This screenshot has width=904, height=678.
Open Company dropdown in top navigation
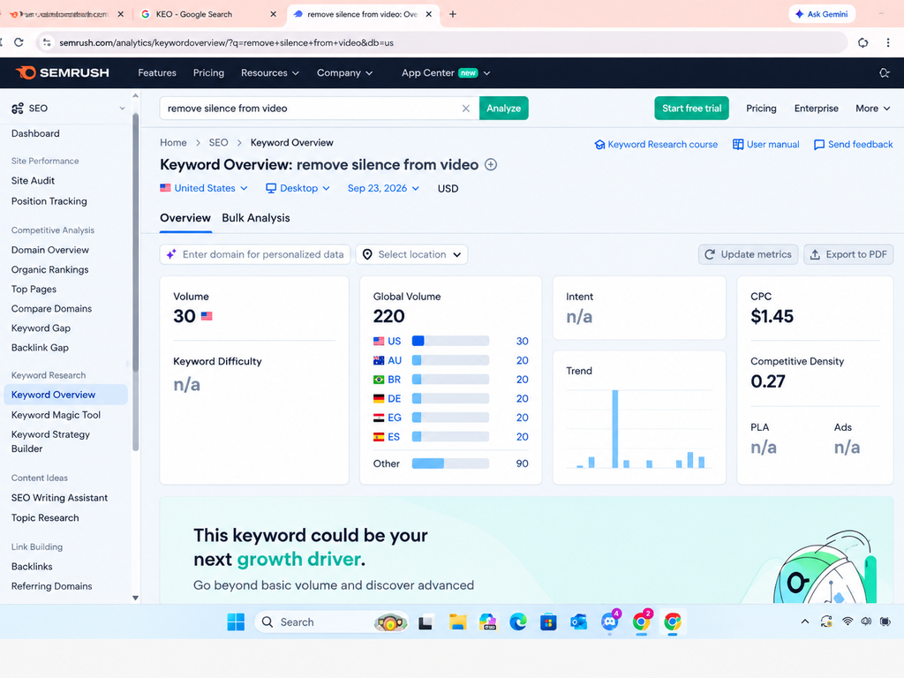click(x=345, y=72)
